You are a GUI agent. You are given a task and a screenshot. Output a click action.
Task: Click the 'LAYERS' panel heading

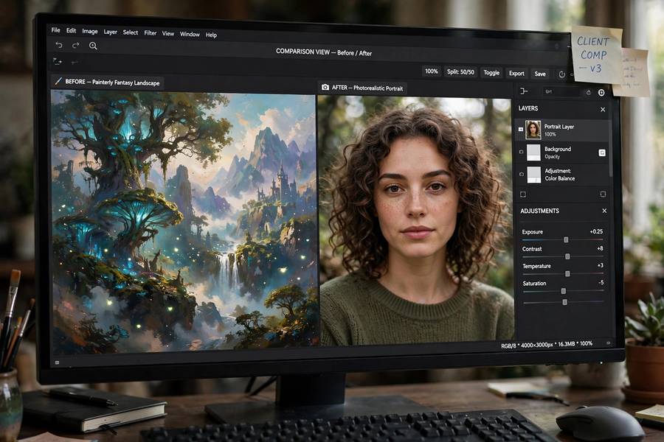(528, 108)
